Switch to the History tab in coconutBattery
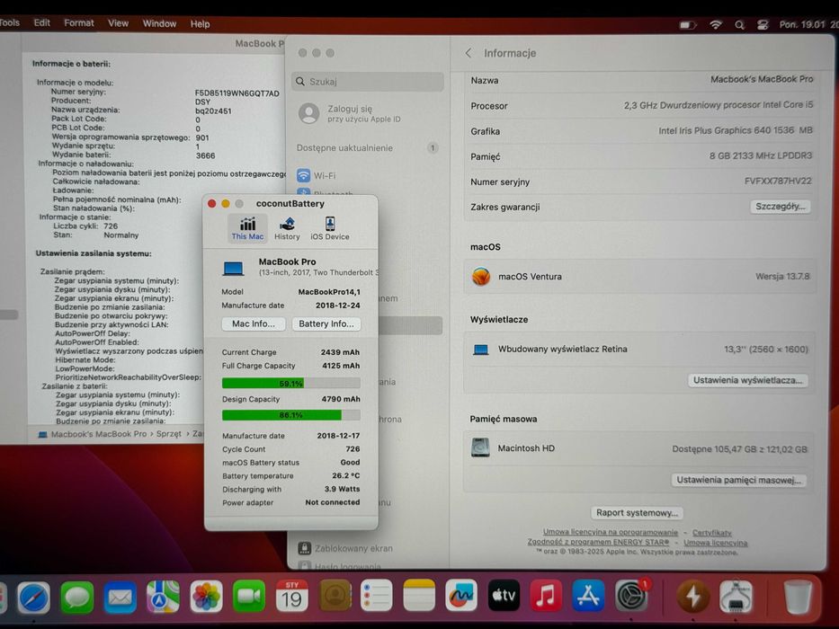Image resolution: width=839 pixels, height=629 pixels. coord(288,228)
